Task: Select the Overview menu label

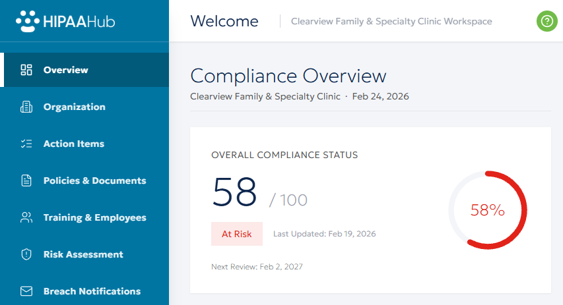Action: click(65, 70)
